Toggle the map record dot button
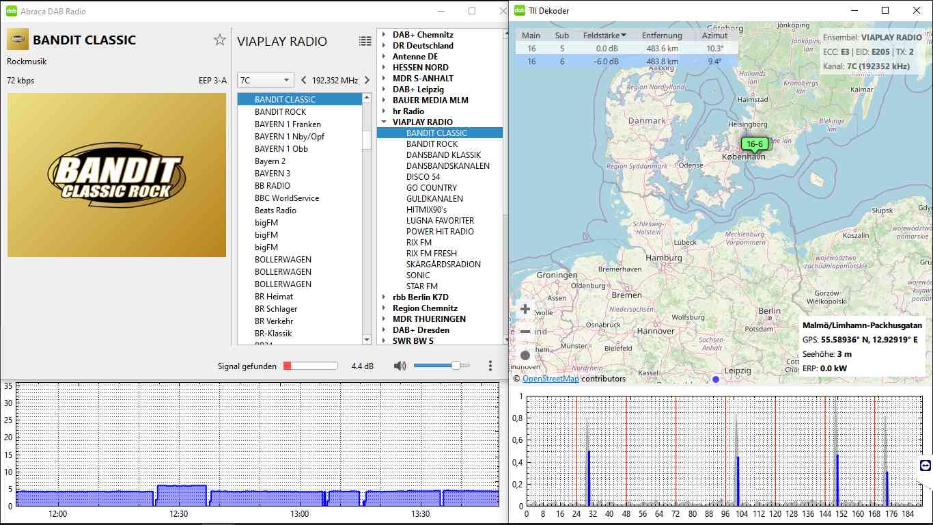The height and width of the screenshot is (525, 933). (525, 355)
